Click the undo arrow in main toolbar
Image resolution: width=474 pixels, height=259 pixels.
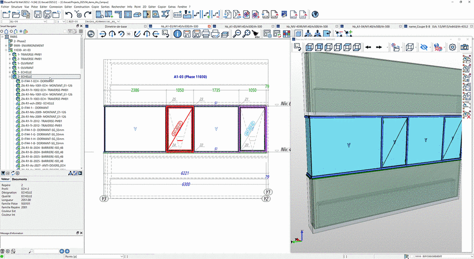(69, 14)
